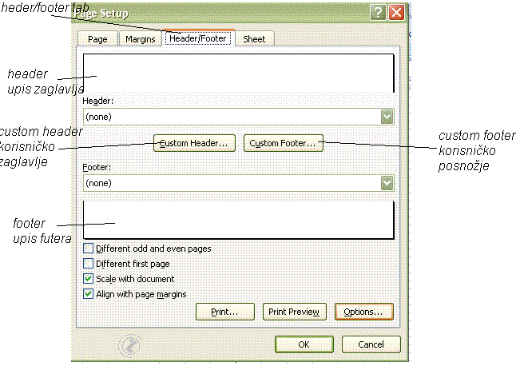Expand the Footer dropdown list
The height and width of the screenshot is (370, 520).
pyautogui.click(x=387, y=183)
